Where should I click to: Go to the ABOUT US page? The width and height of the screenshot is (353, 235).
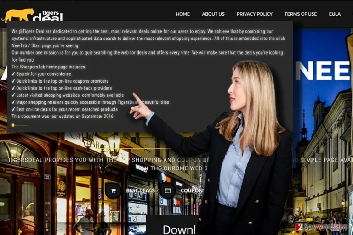213,14
